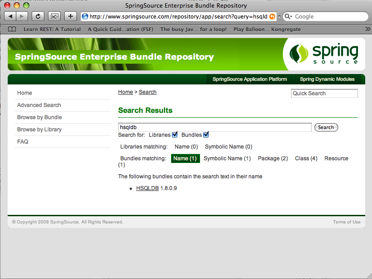The image size is (372, 279).
Task: Click the globe site icon in the address bar
Action: [85, 16]
